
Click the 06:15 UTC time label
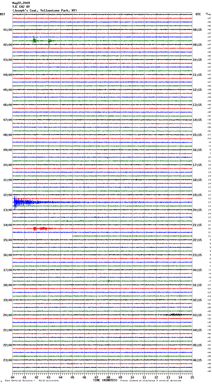click(x=197, y=360)
